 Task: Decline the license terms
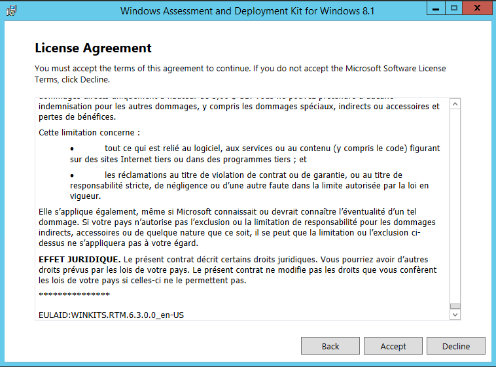point(456,346)
